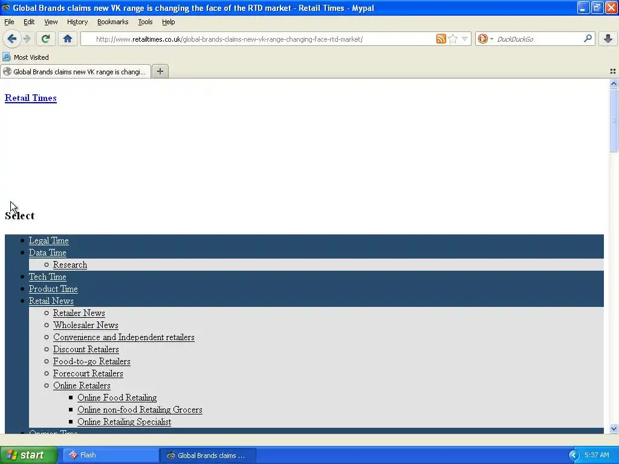Click the search magnifier icon
The image size is (619, 464).
pyautogui.click(x=588, y=39)
